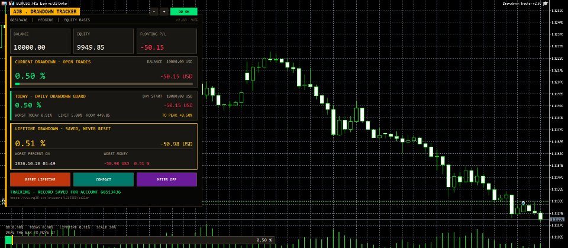The width and height of the screenshot is (568, 248).
Task: Click the HEDGING label
Action: tap(46, 20)
